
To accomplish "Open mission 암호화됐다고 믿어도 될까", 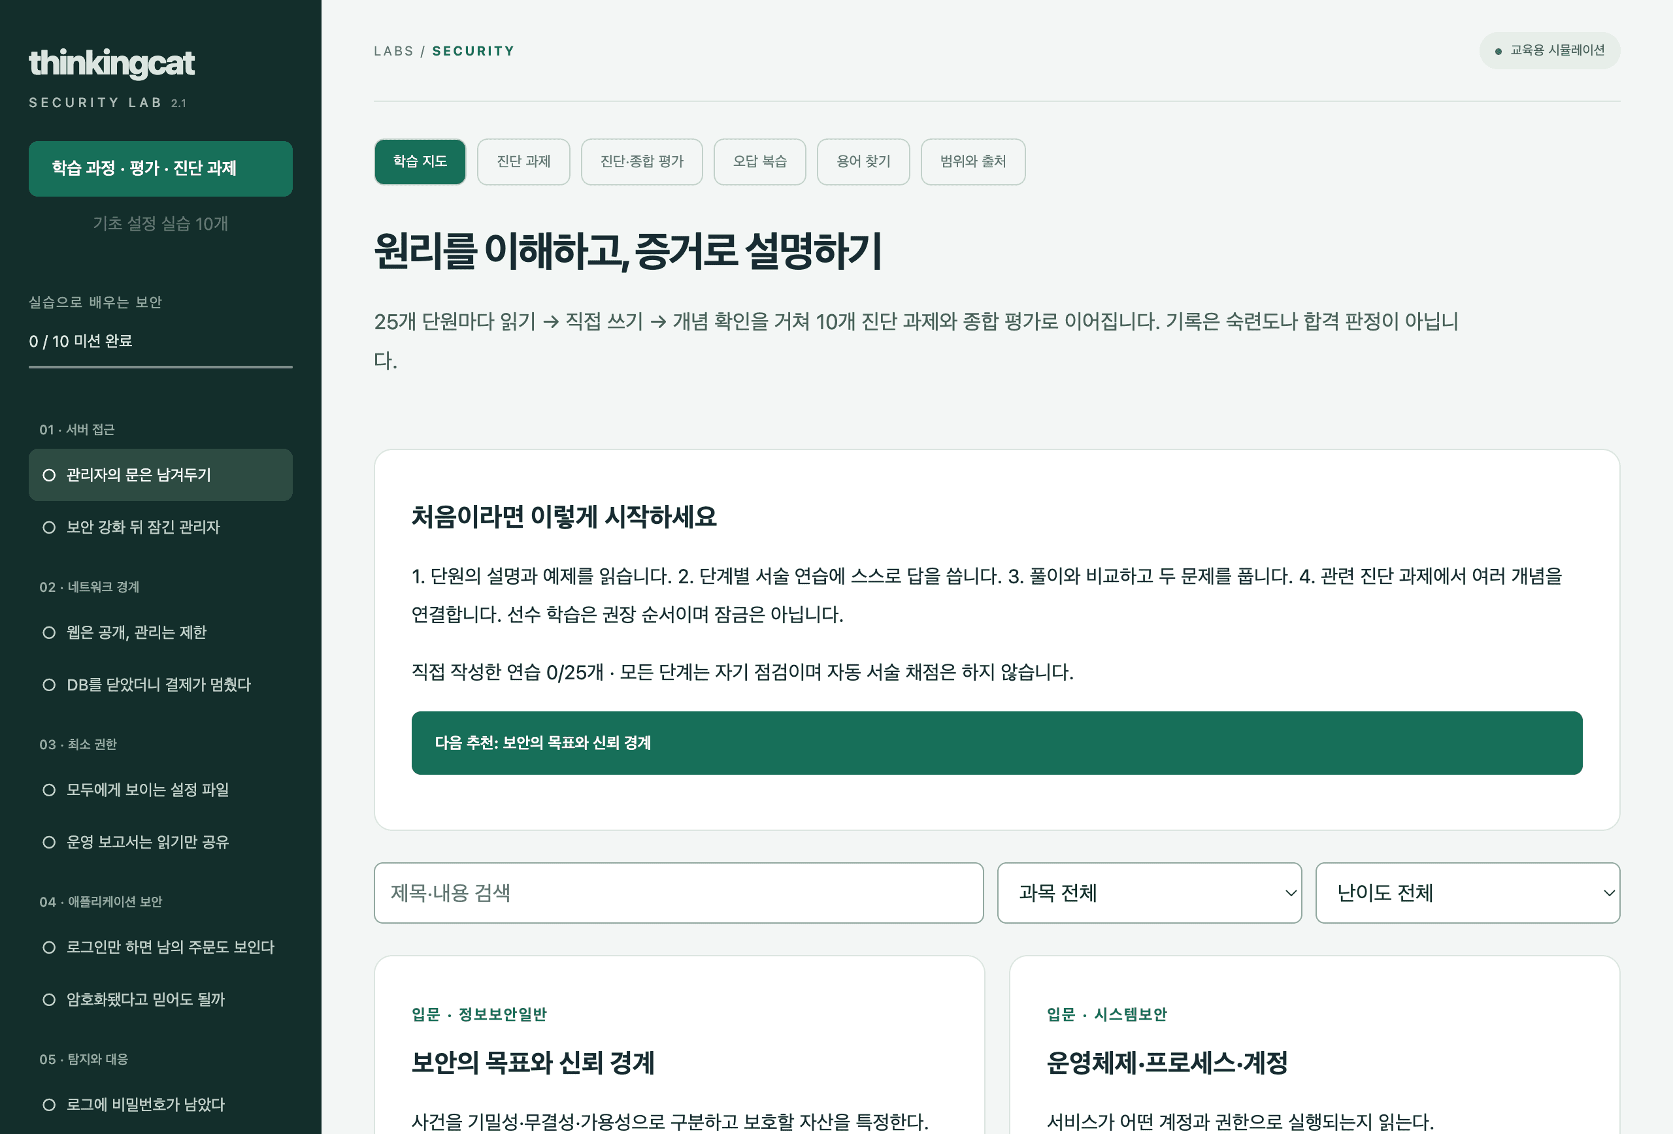I will [161, 999].
